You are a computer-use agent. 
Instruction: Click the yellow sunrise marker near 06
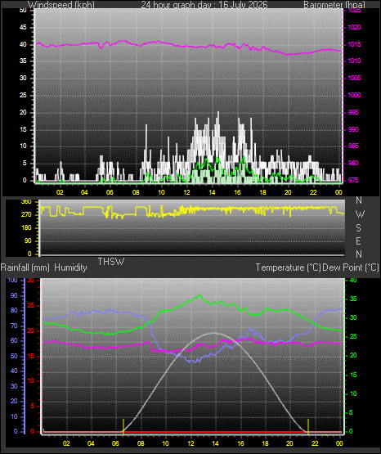[123, 426]
